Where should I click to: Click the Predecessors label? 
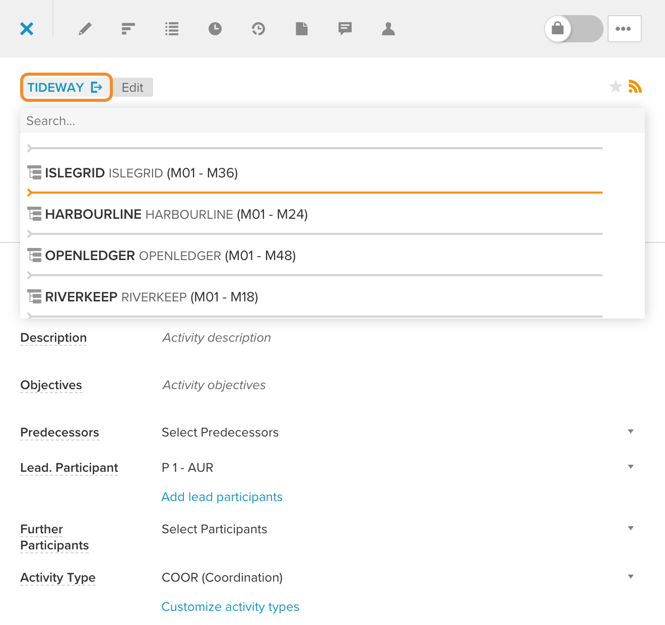click(x=59, y=432)
